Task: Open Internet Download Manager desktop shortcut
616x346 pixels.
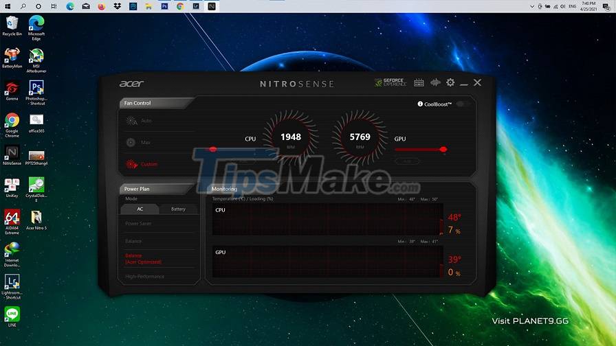Action: point(12,254)
